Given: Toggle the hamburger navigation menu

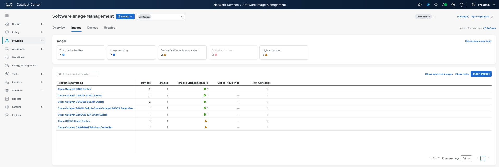Looking at the screenshot, I should pos(7,16).
